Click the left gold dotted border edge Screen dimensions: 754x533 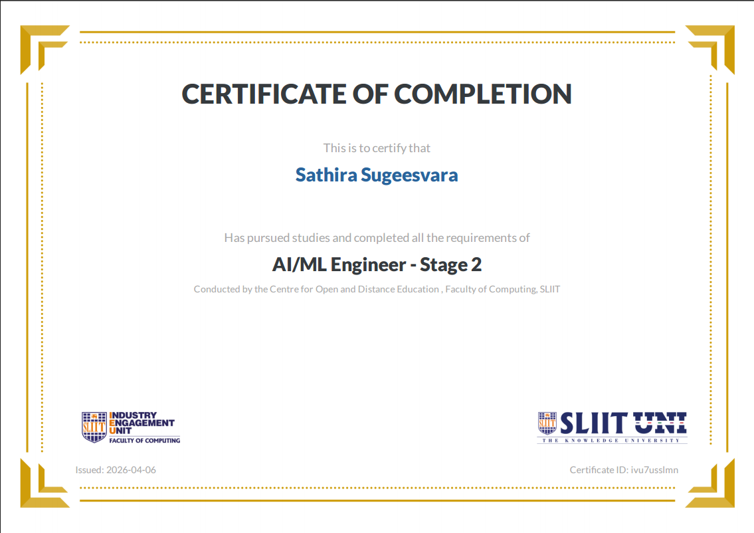[41, 266]
